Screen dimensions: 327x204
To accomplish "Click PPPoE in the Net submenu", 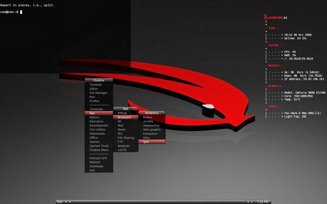I will [126, 113].
